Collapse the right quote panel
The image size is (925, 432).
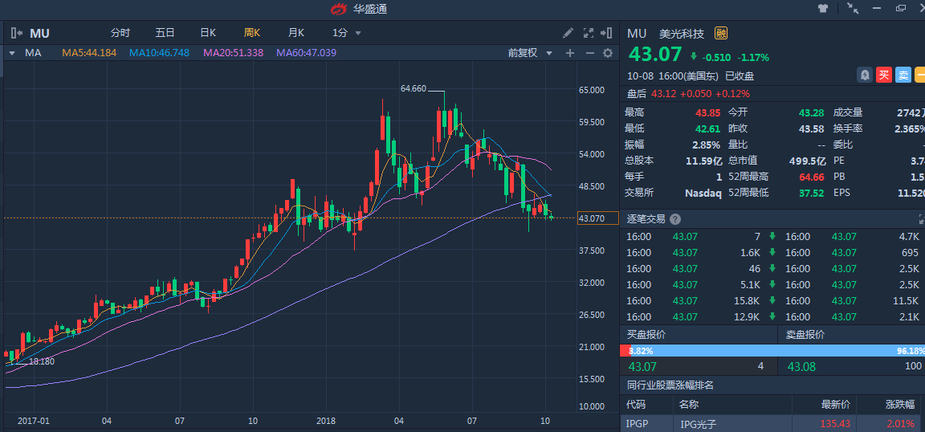[x=606, y=33]
